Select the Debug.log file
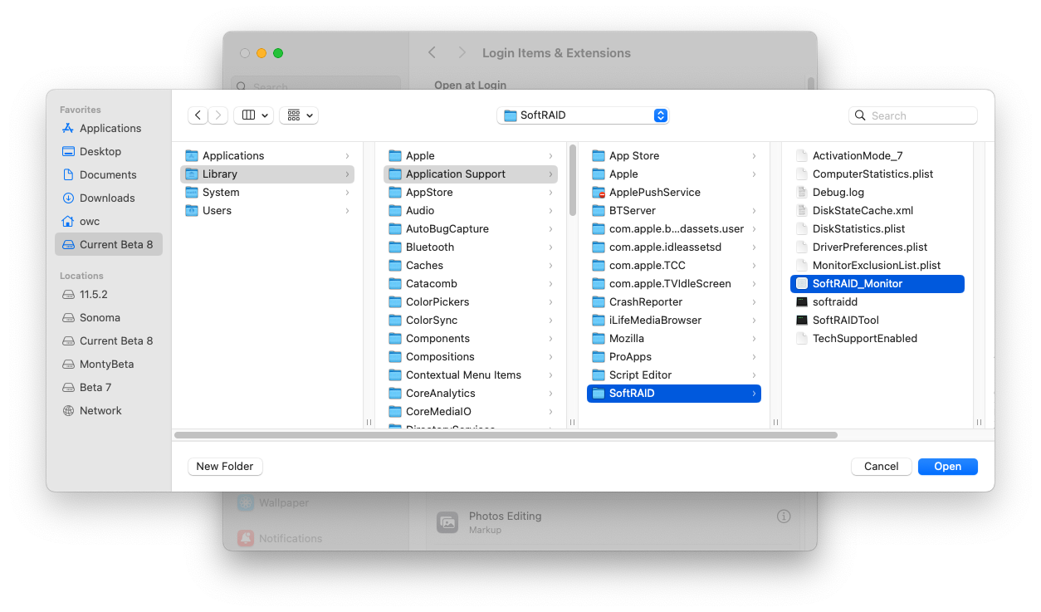 coord(838,192)
